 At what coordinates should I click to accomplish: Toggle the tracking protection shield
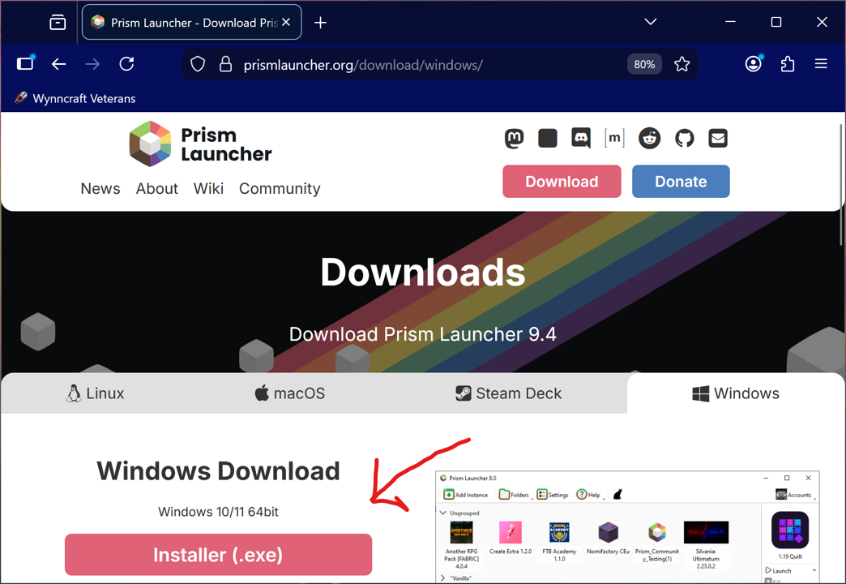197,63
